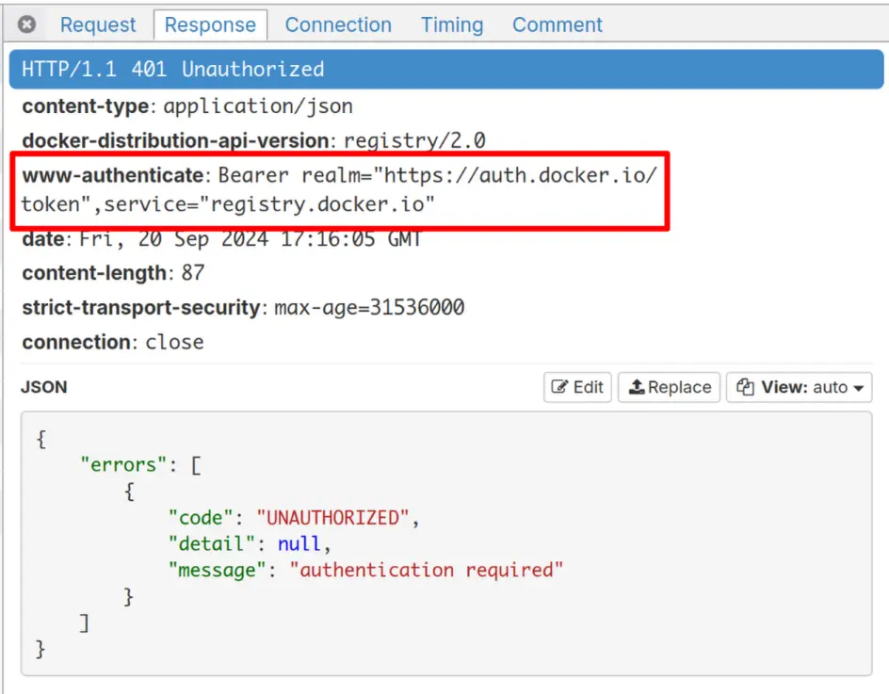The height and width of the screenshot is (694, 889).
Task: Click the Replace button
Action: [x=669, y=387]
